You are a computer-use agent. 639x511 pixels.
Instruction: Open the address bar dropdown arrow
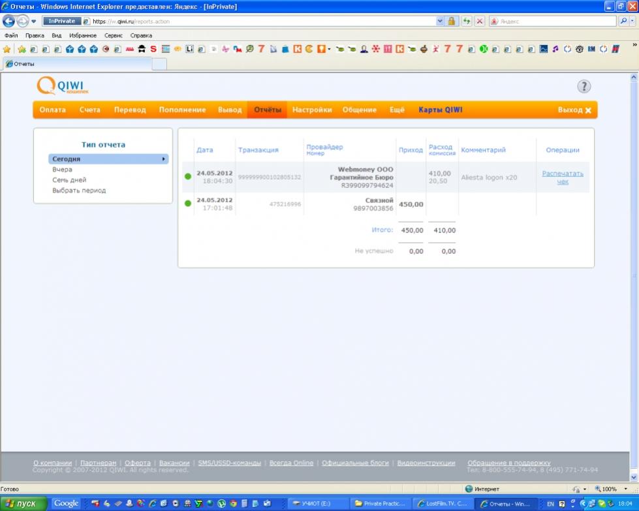point(439,21)
